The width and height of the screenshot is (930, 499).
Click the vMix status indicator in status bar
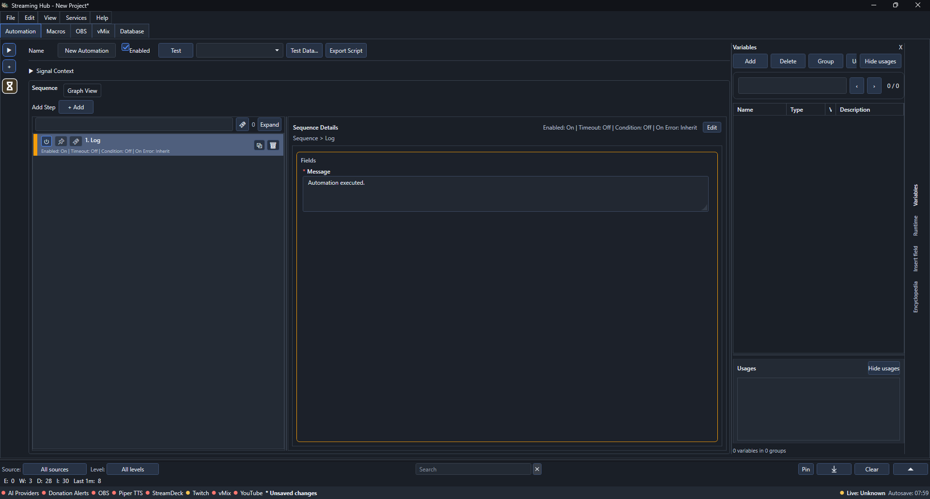(221, 493)
